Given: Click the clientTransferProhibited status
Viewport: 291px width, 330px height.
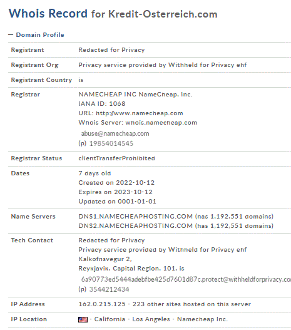Looking at the screenshot, I should tap(116, 158).
